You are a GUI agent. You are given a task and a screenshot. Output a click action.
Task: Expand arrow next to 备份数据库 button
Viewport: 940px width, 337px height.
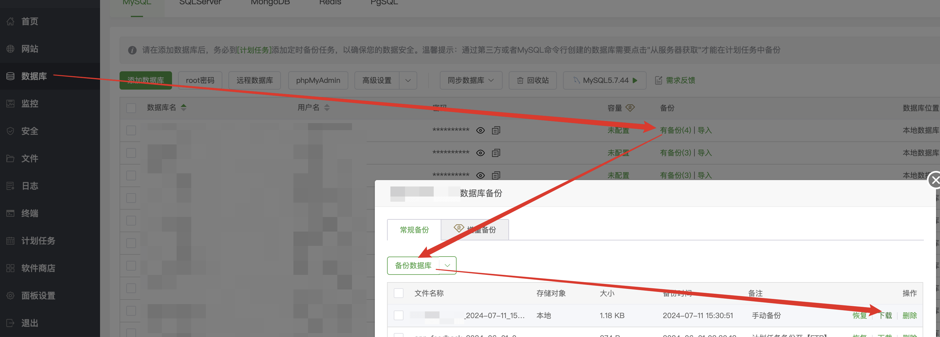point(447,265)
